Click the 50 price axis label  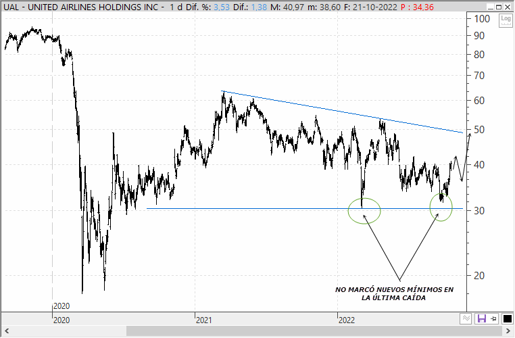click(x=479, y=130)
